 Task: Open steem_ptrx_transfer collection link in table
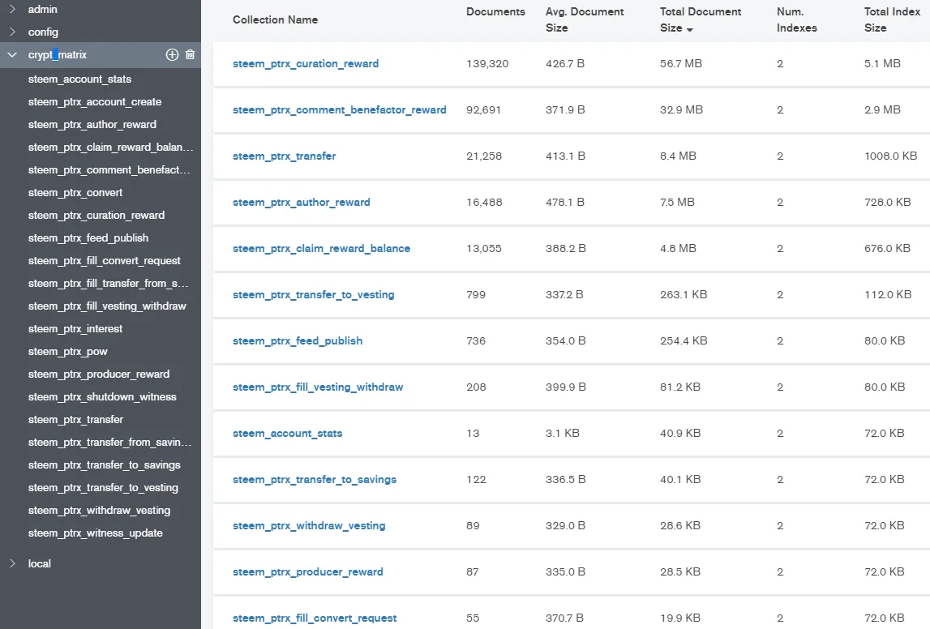click(x=284, y=156)
